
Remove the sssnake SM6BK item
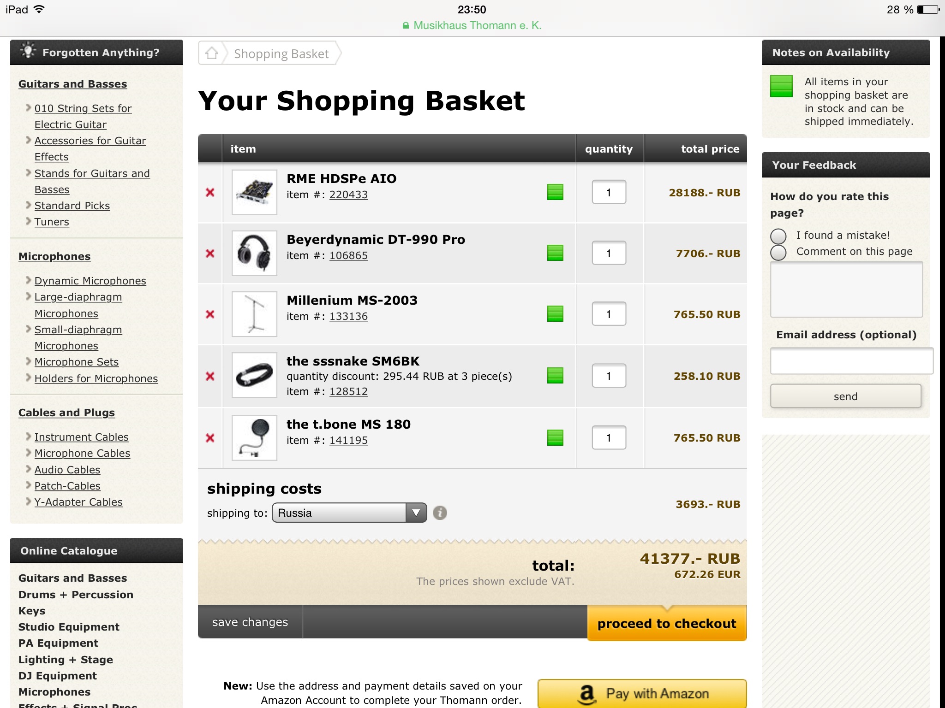pos(210,376)
